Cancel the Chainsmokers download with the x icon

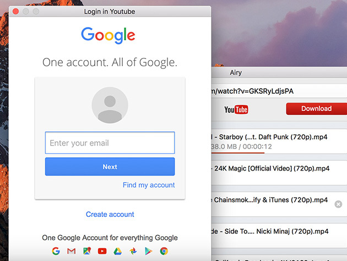click(x=338, y=204)
